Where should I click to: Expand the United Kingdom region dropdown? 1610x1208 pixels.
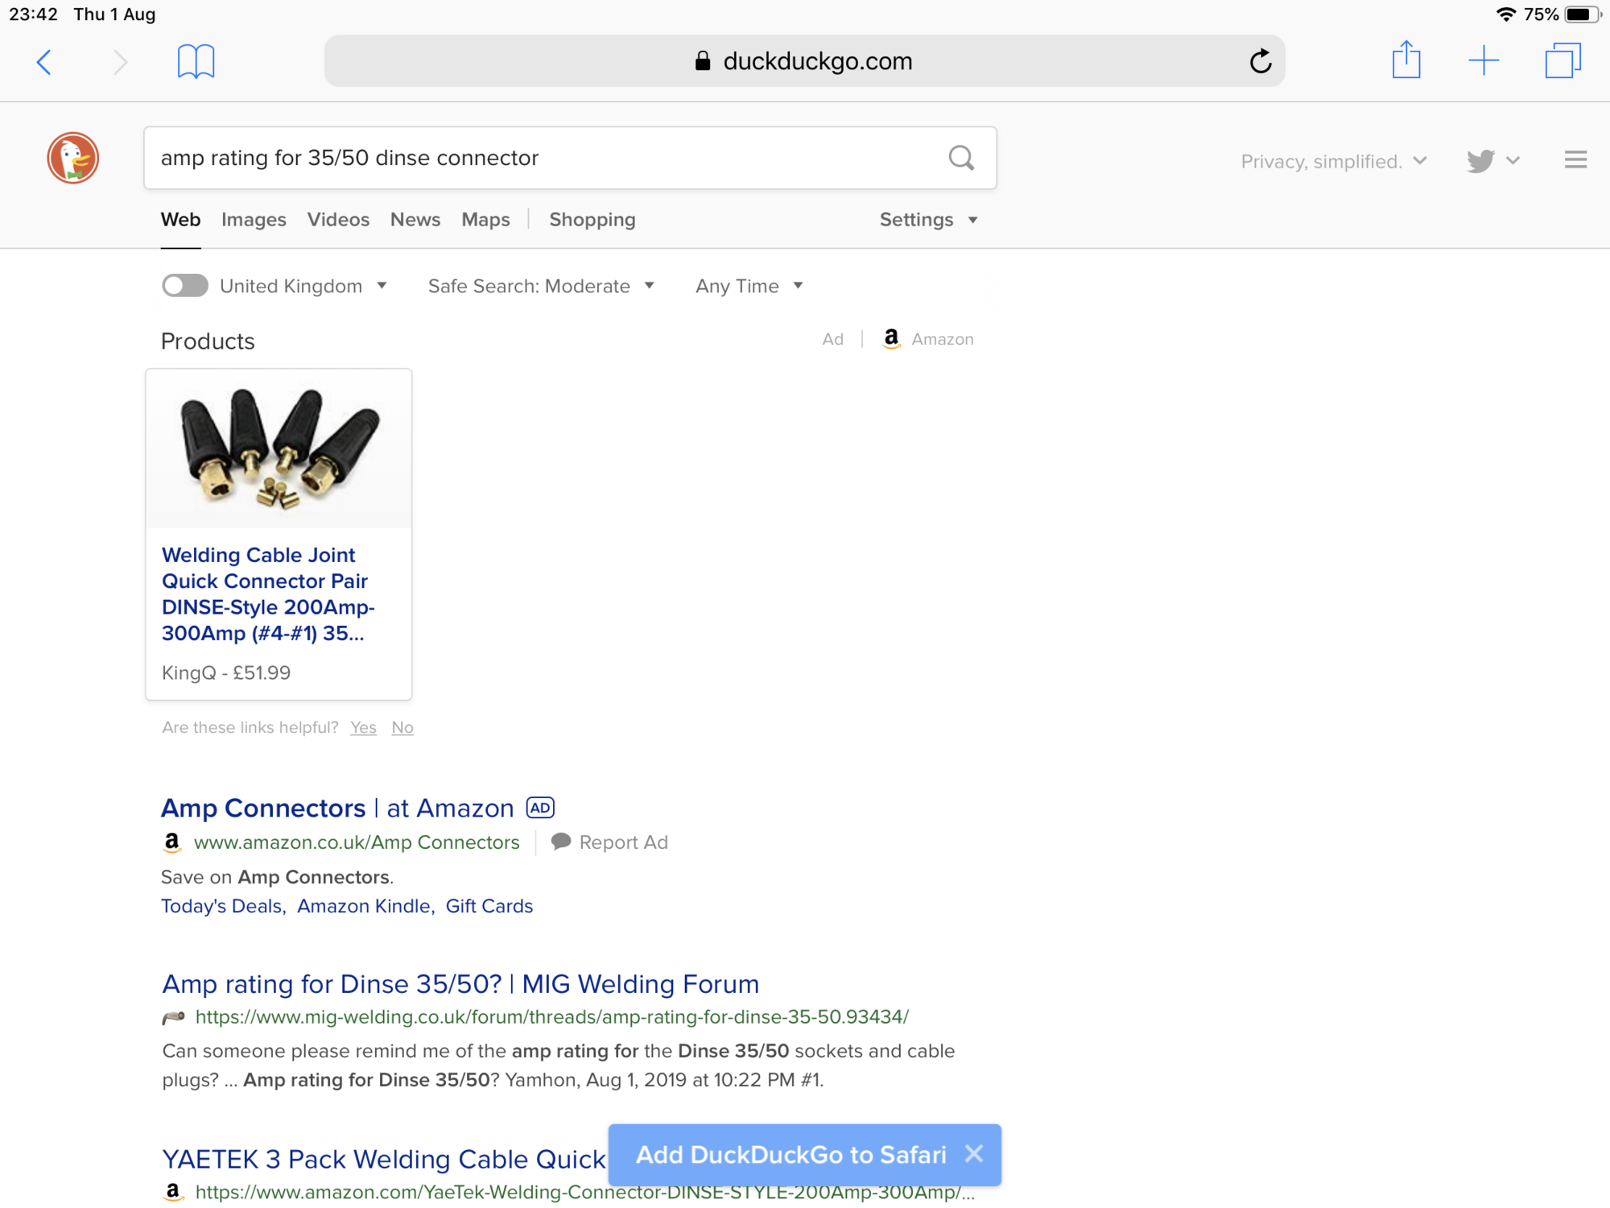pos(303,286)
